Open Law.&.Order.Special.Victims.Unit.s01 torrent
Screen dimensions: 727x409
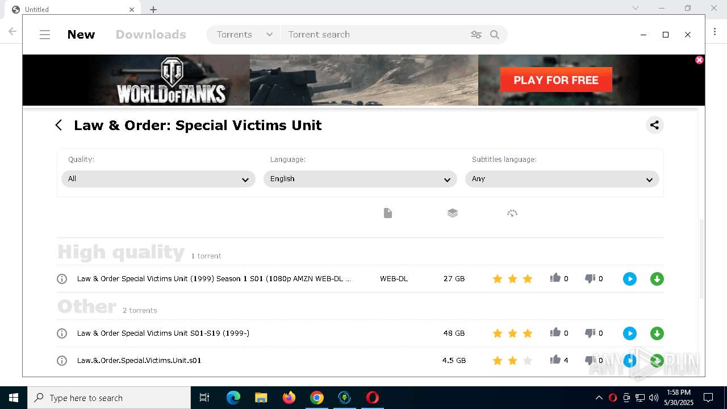coord(139,361)
